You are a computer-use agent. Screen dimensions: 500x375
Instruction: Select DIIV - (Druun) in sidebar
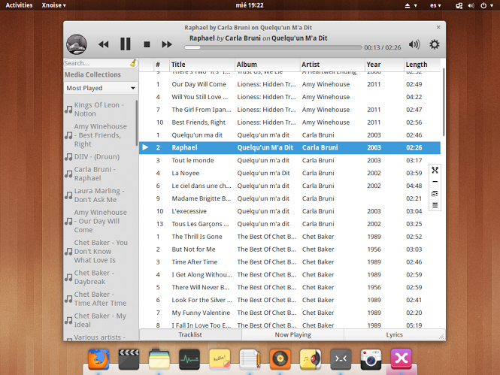pyautogui.click(x=95, y=157)
